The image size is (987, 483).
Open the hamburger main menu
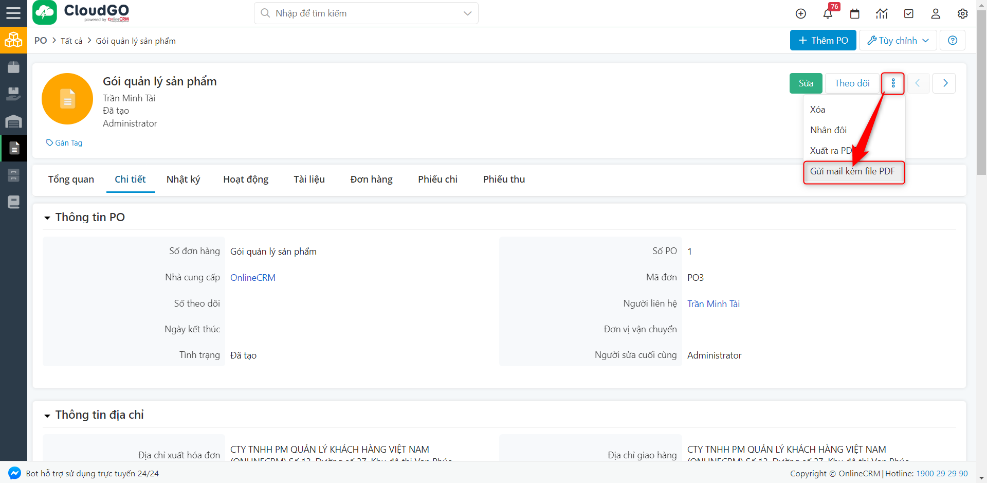[x=13, y=13]
